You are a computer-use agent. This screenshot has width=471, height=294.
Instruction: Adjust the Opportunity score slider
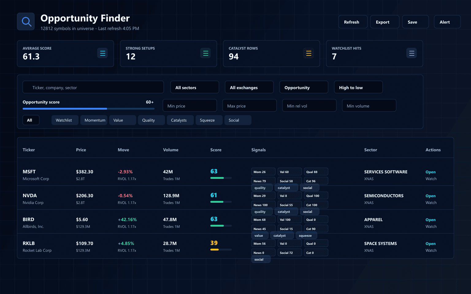pyautogui.click(x=89, y=109)
